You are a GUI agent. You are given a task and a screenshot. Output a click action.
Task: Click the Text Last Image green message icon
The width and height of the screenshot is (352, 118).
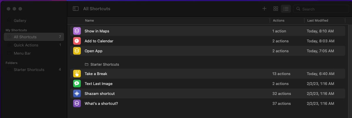click(x=77, y=84)
